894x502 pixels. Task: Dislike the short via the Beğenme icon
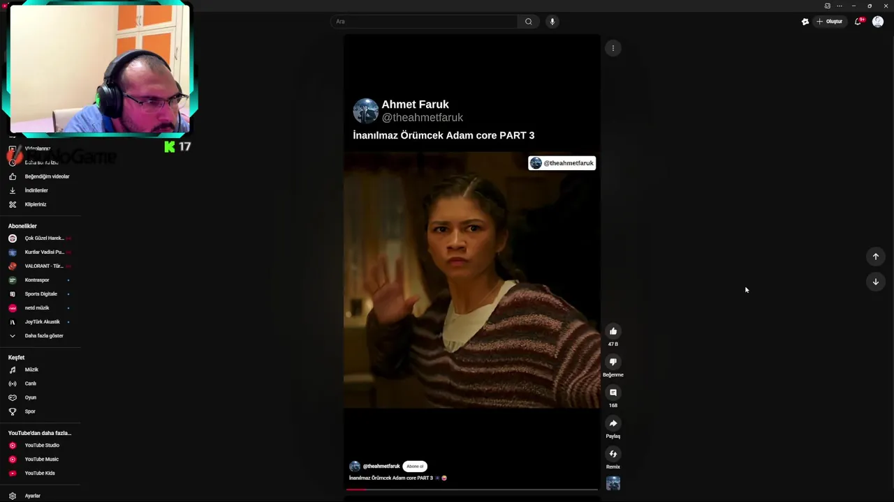point(613,362)
